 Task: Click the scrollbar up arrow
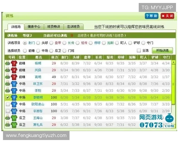click(173, 62)
